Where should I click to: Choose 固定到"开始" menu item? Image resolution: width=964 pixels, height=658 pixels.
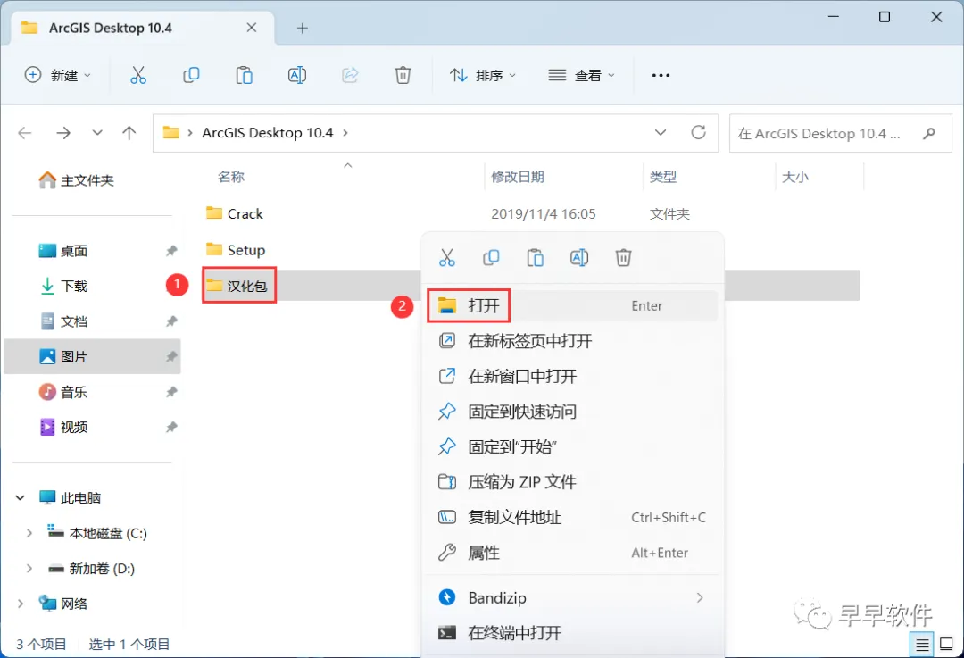[x=572, y=446]
